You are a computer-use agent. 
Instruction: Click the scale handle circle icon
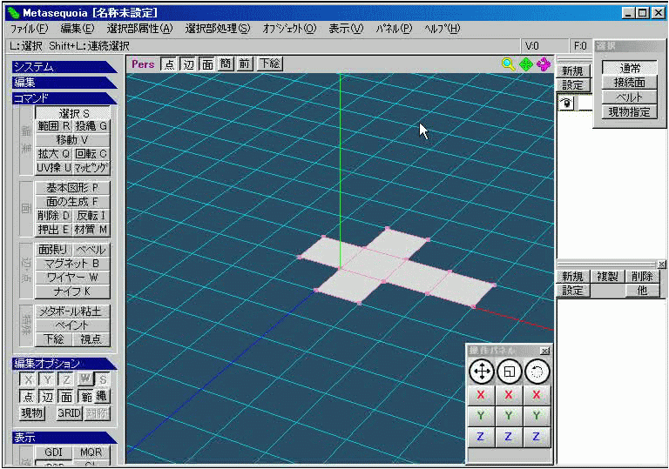[509, 372]
